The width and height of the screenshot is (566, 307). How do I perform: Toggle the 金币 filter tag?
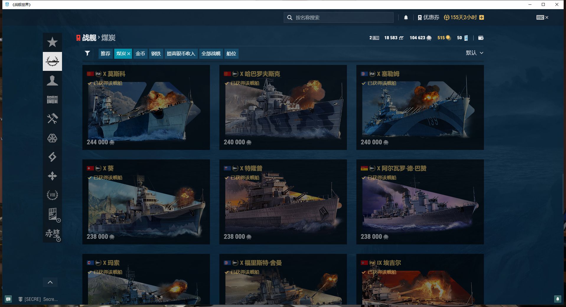140,53
